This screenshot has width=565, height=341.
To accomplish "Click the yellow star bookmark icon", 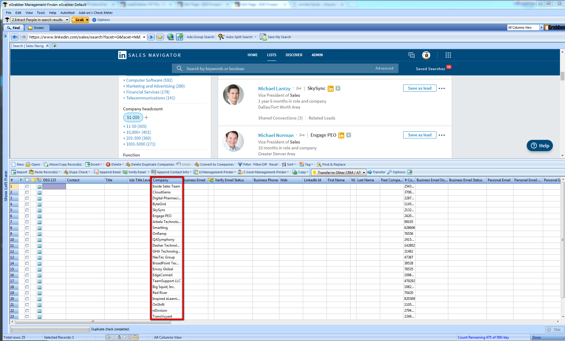I will click(x=160, y=37).
